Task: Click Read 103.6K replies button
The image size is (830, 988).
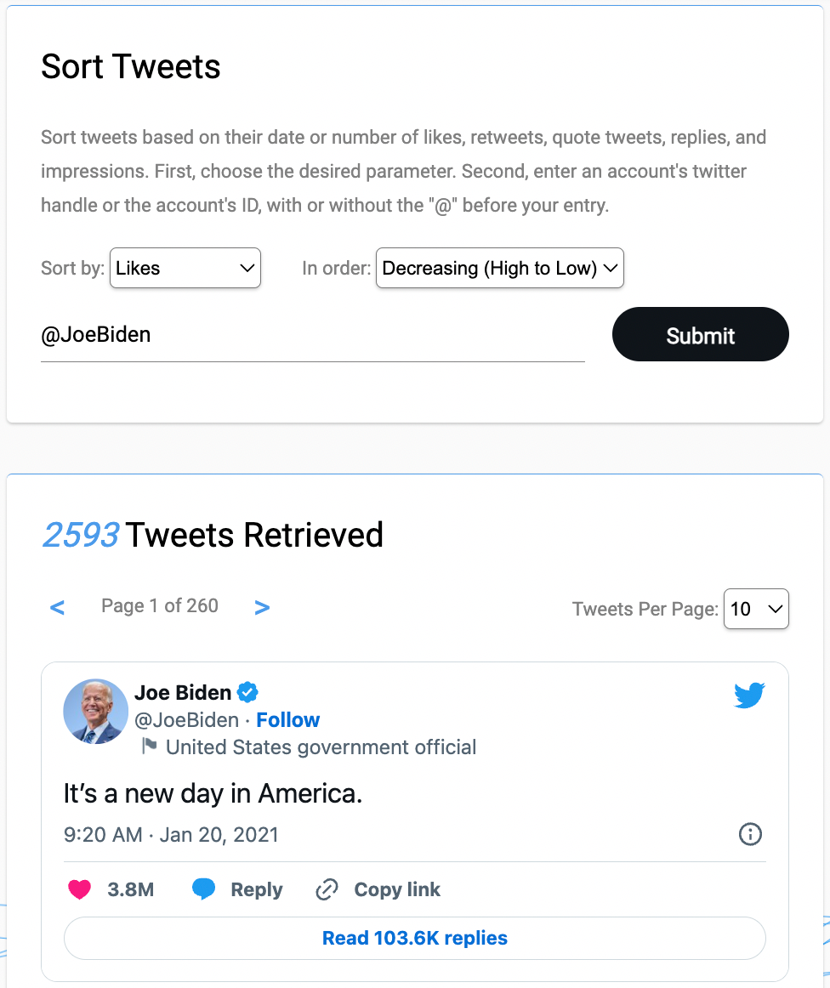Action: (x=414, y=938)
